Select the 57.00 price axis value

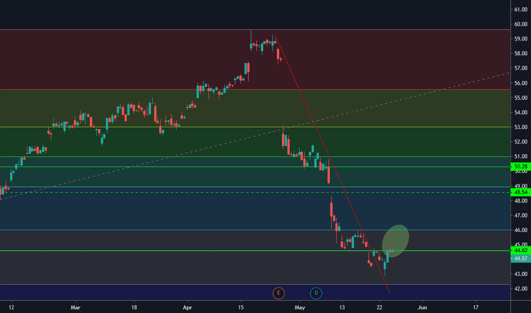coord(521,68)
